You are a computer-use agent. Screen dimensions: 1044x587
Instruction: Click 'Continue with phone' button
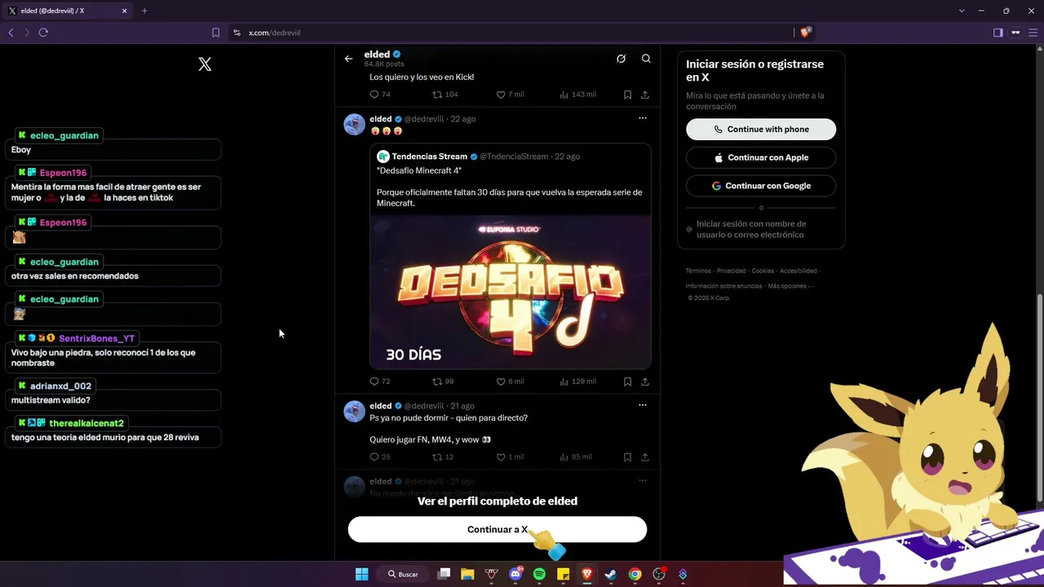point(761,129)
